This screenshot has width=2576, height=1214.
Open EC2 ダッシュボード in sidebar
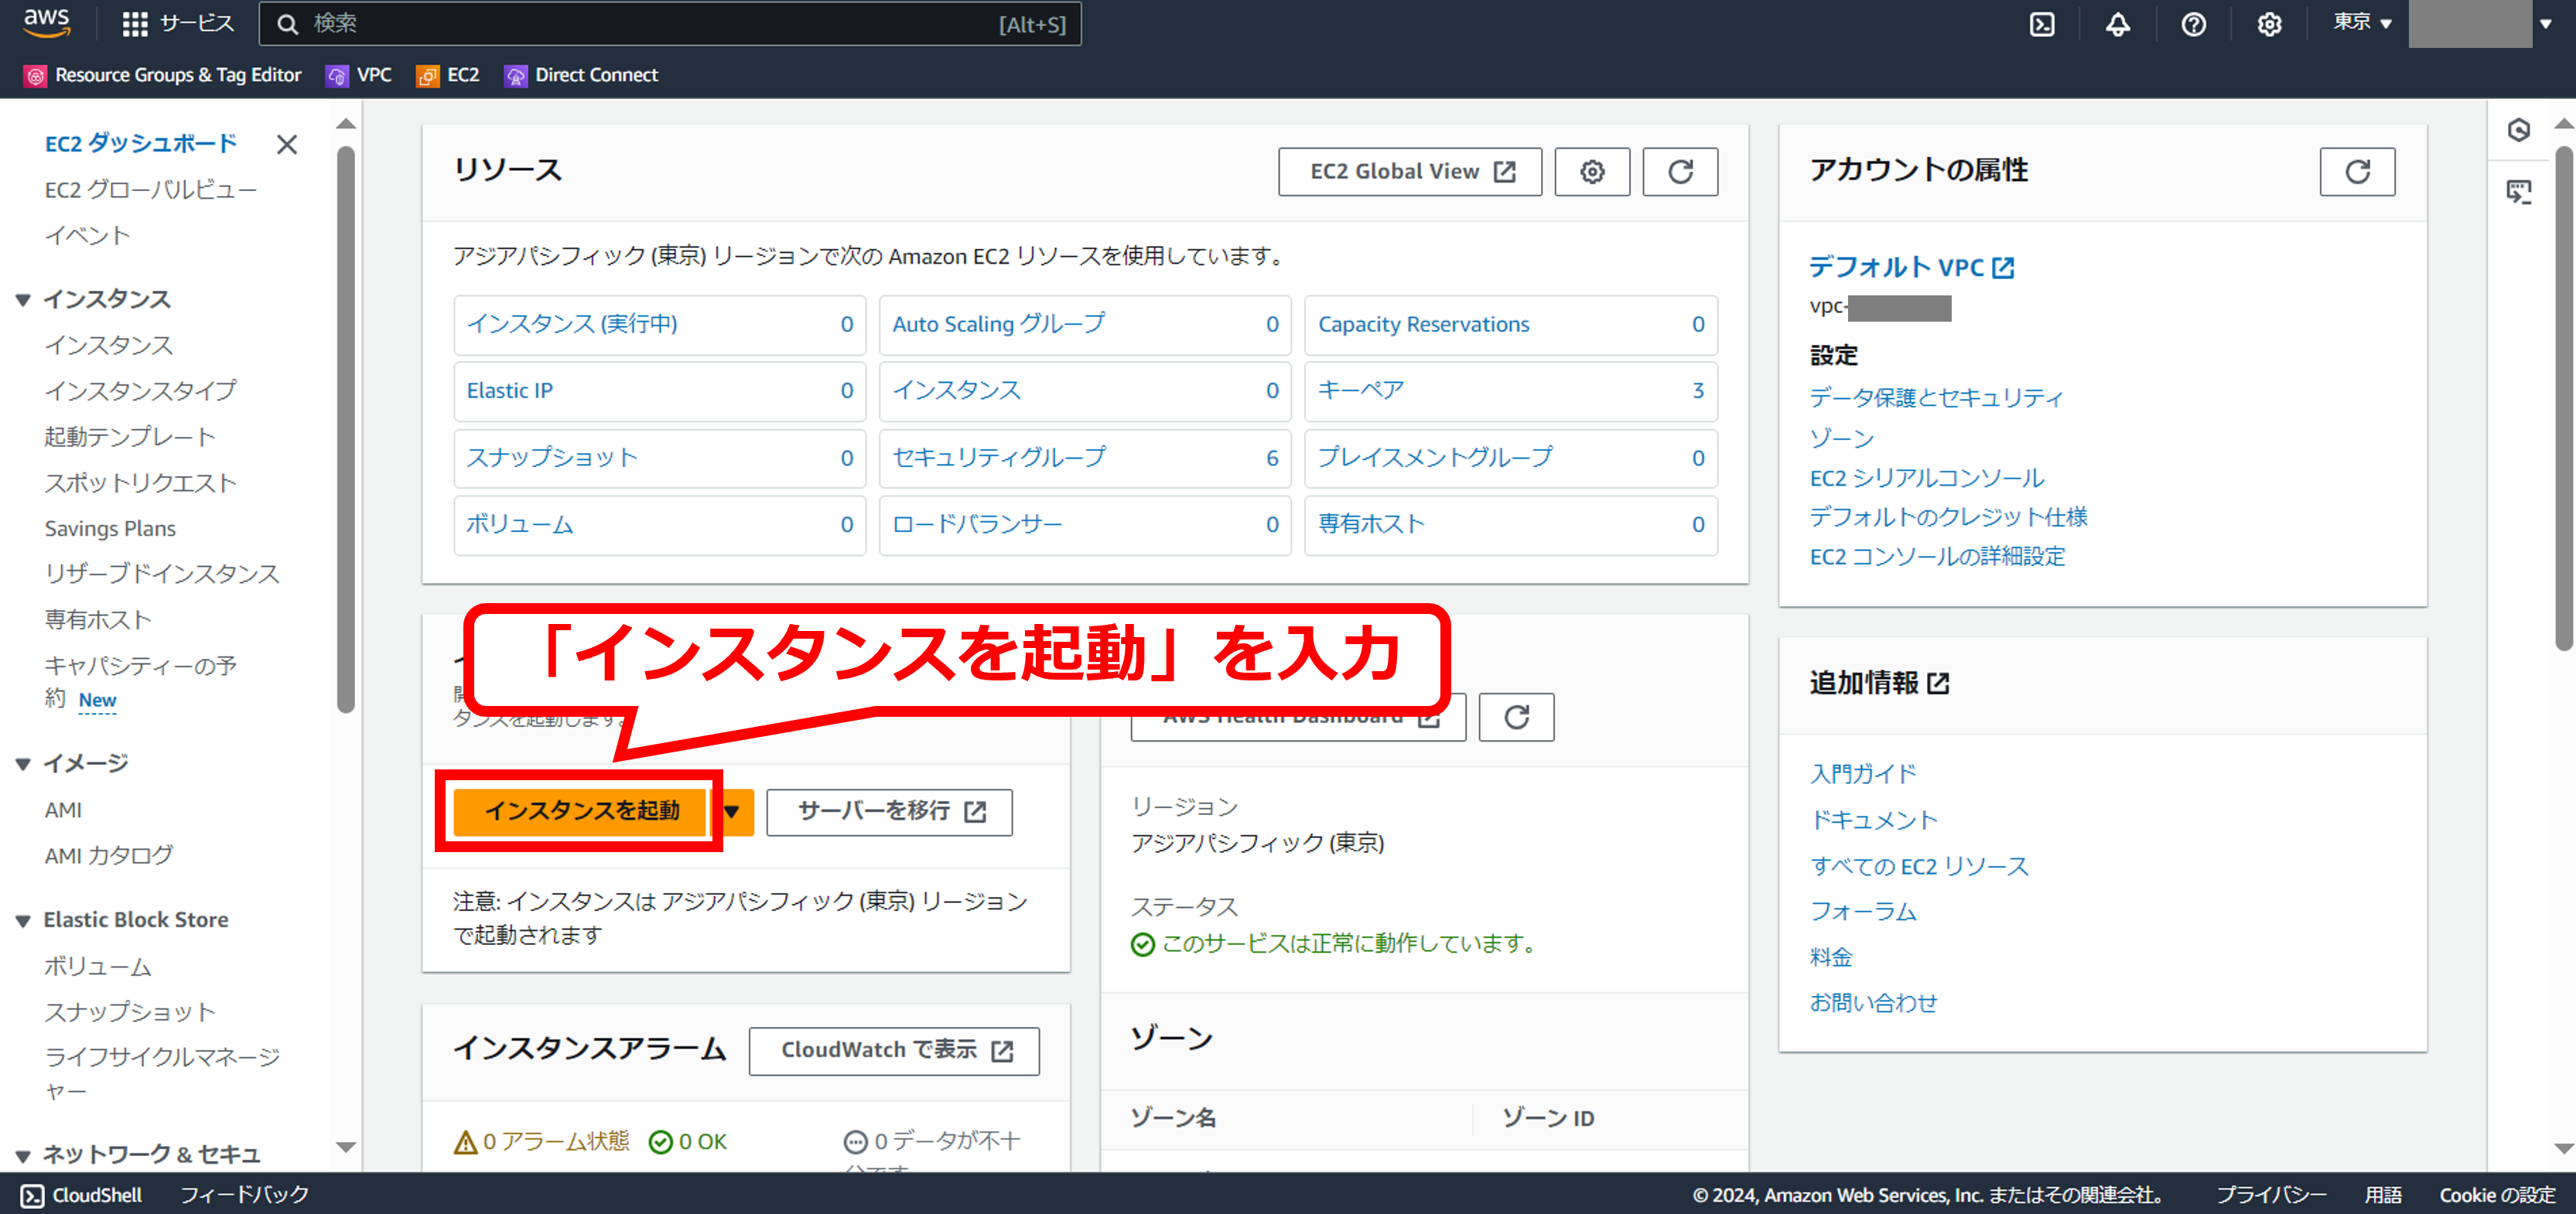[141, 144]
